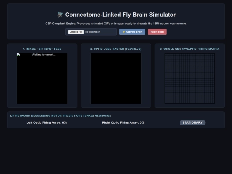The image size is (232, 174).
Task: Click the synaptic firing matrix grid
Action: click(x=190, y=78)
